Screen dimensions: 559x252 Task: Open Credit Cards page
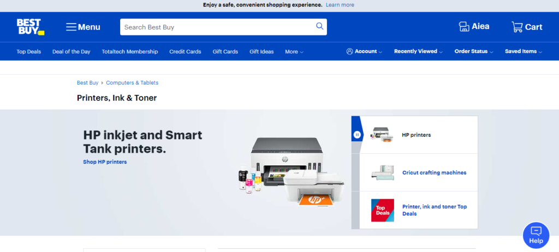coord(185,52)
